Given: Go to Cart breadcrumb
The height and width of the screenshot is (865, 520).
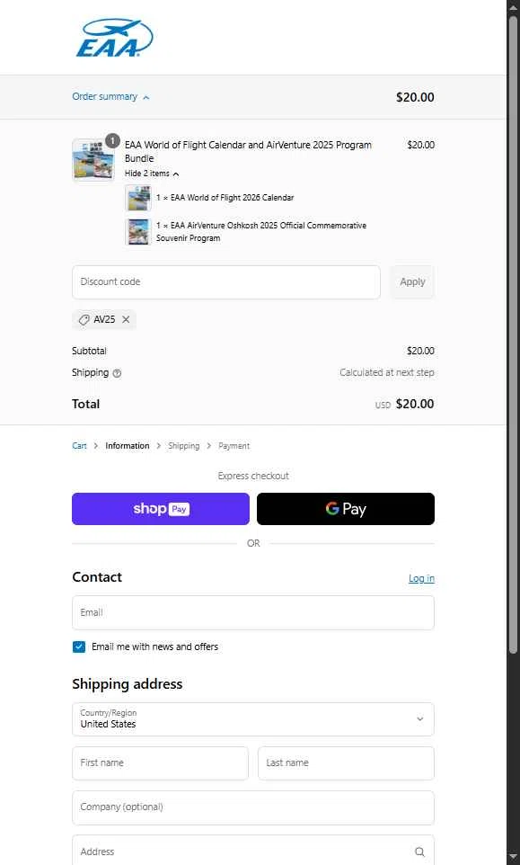Looking at the screenshot, I should (x=79, y=446).
